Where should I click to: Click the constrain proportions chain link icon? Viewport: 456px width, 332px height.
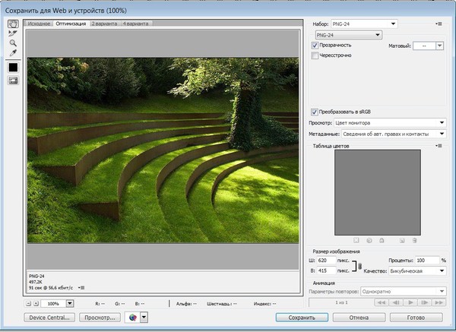(359, 265)
